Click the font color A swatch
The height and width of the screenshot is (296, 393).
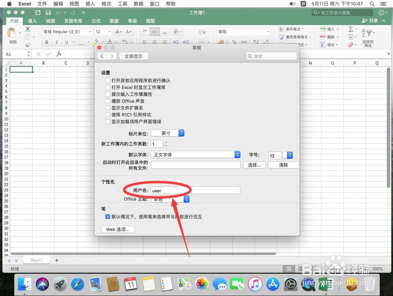click(110, 41)
